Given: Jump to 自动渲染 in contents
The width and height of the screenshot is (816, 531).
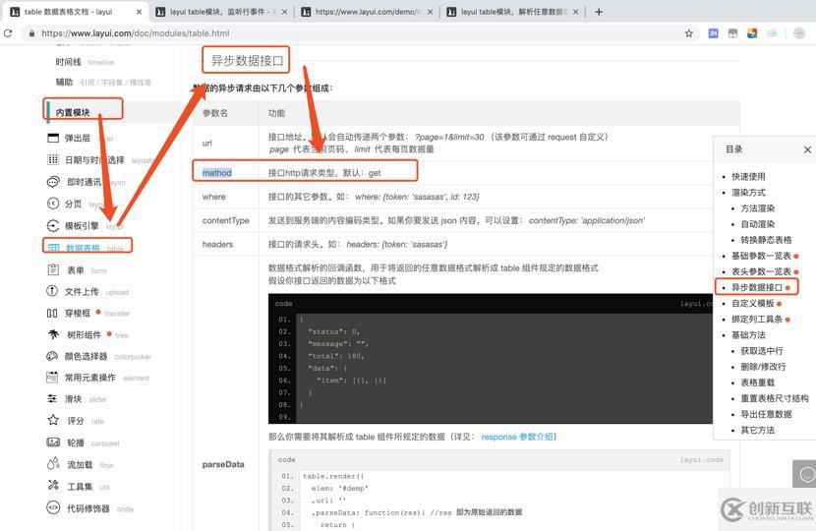Looking at the screenshot, I should click(x=758, y=224).
